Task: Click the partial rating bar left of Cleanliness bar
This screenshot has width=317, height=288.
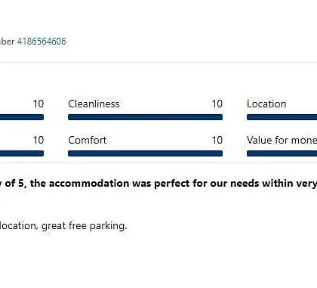Action: 22,117
